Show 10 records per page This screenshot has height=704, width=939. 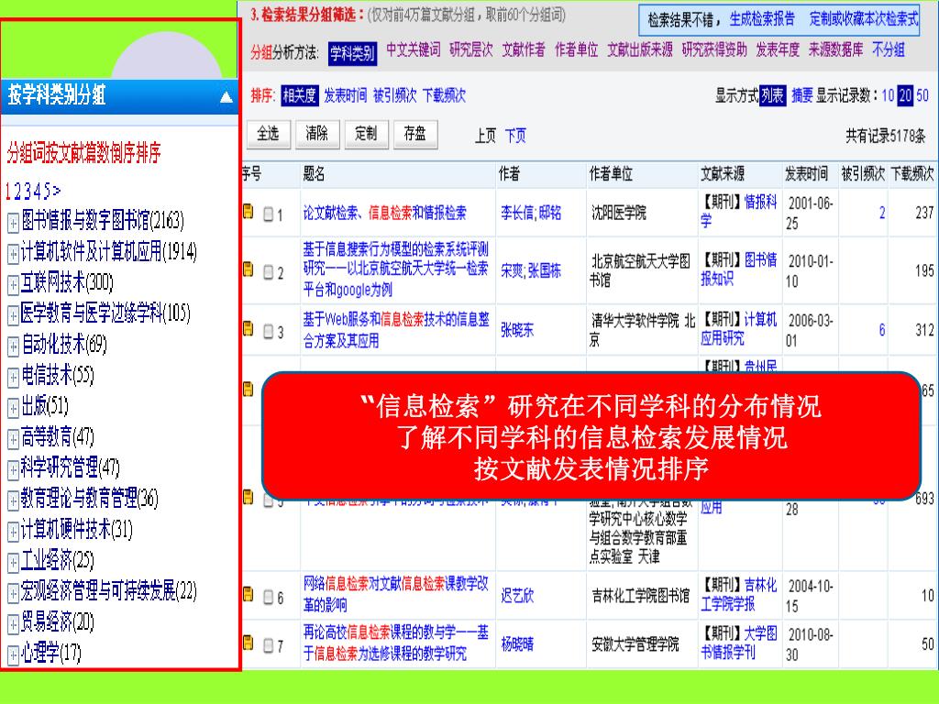point(888,95)
